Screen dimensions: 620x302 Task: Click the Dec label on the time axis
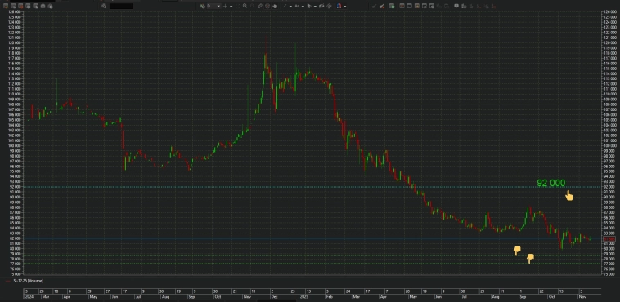pos(275,296)
